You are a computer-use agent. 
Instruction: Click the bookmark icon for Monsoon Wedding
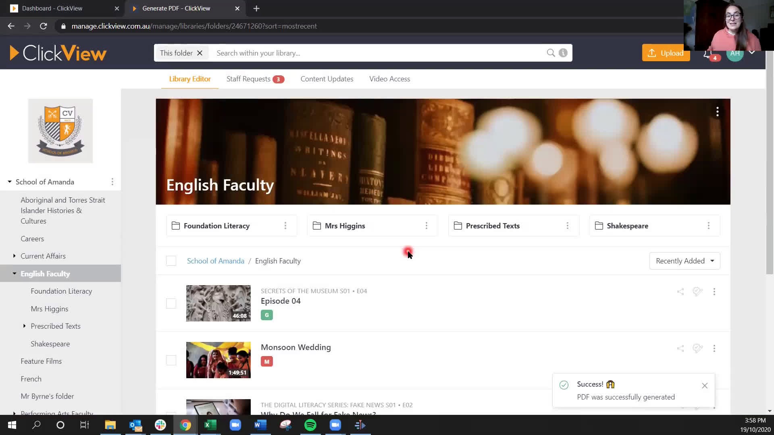point(697,348)
